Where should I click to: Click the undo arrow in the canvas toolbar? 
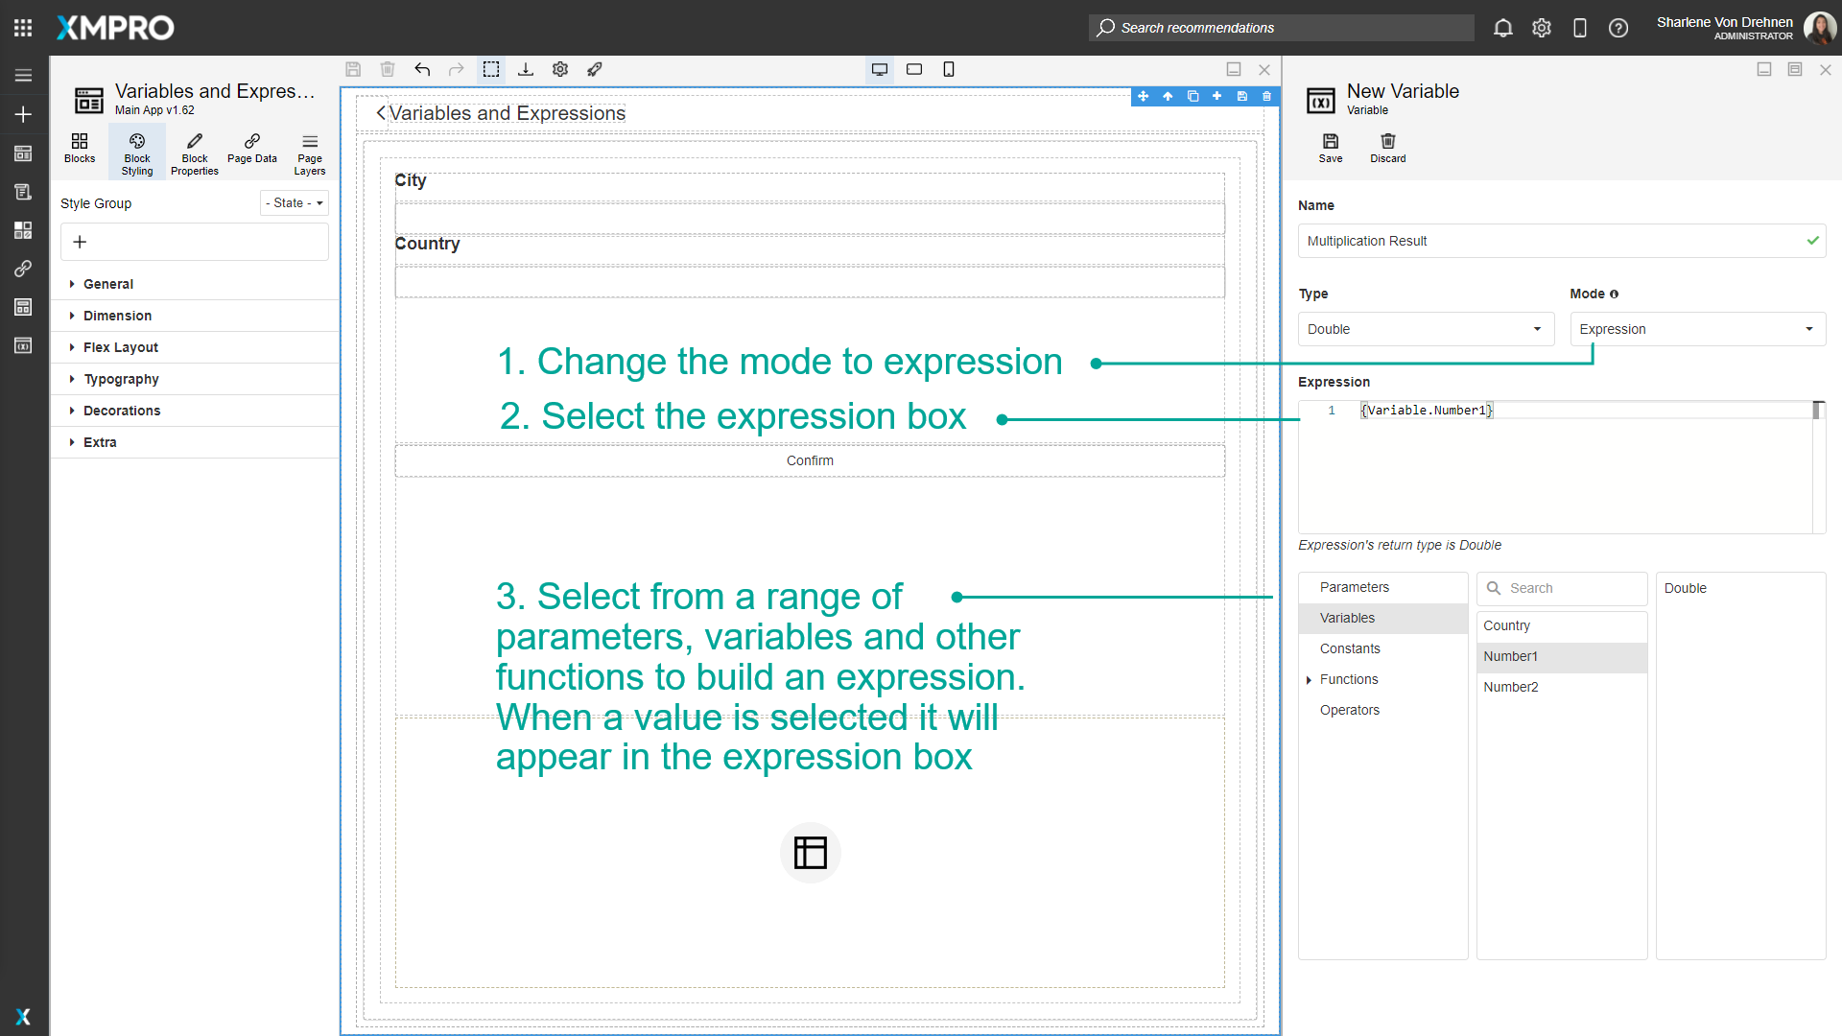point(422,69)
